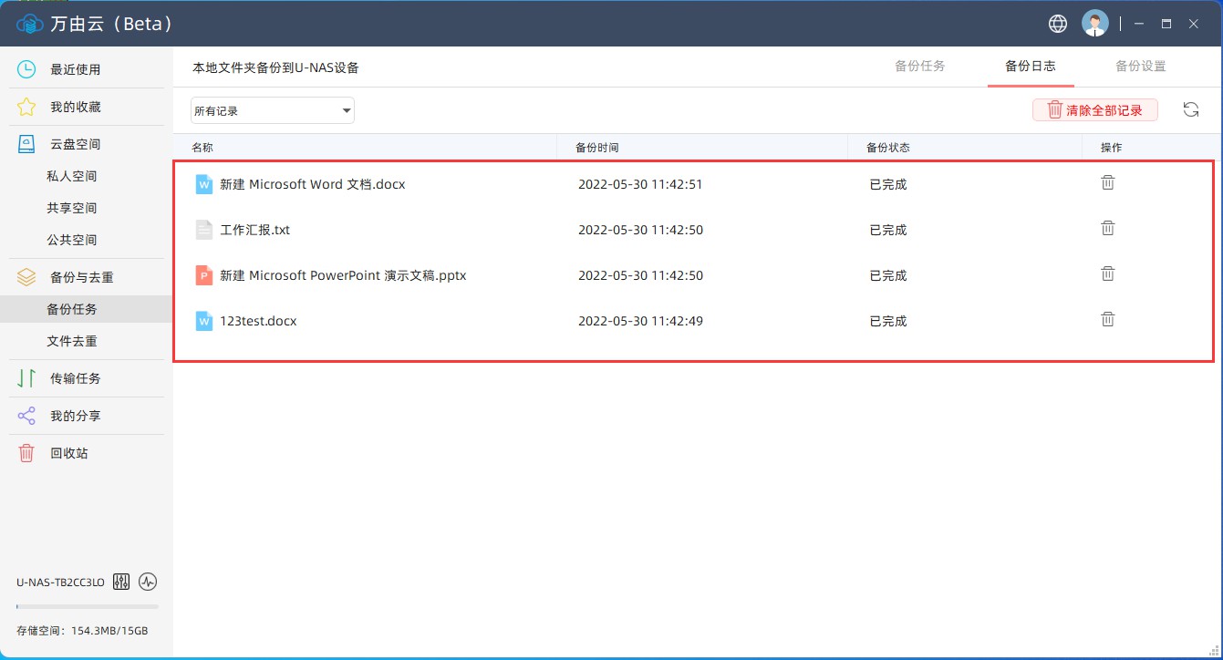Collapse the 备份与去重 section
The width and height of the screenshot is (1223, 660).
tap(81, 277)
